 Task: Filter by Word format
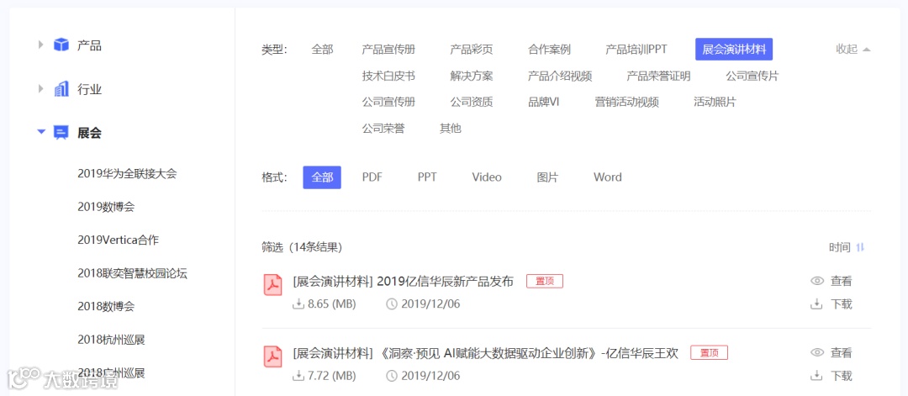click(x=608, y=177)
